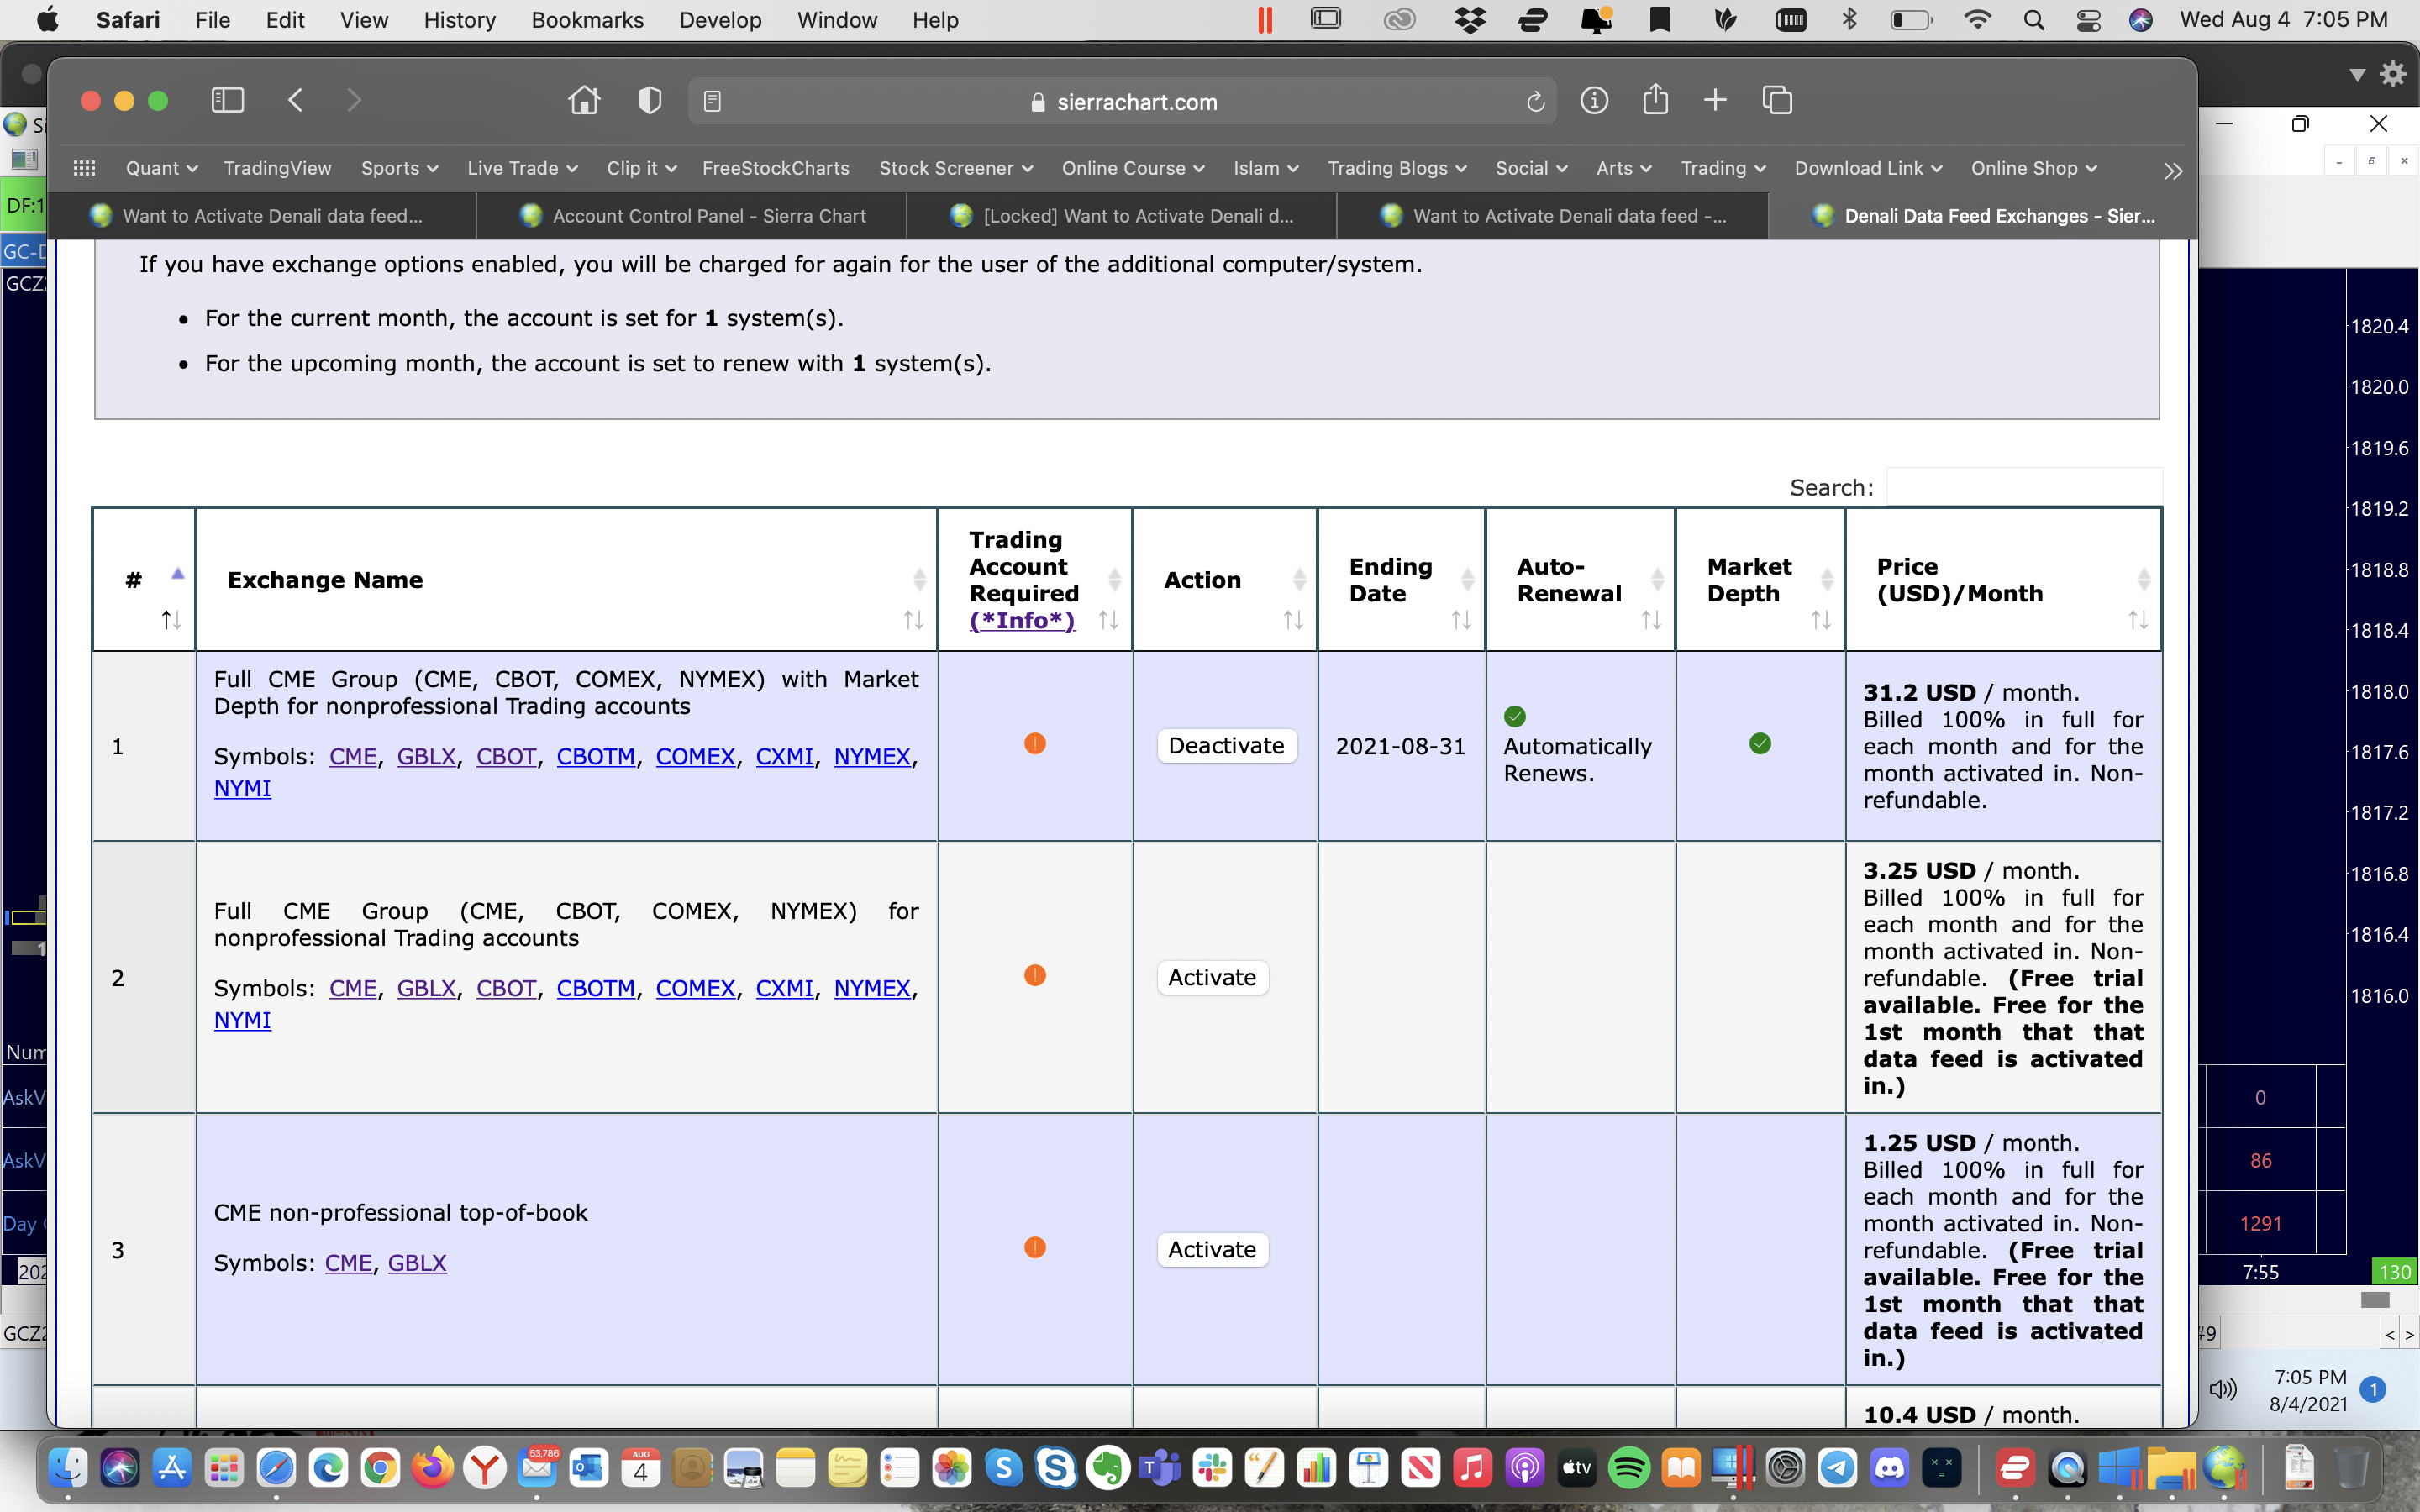Viewport: 2420px width, 1512px height.
Task: Click the orange info dot in row 1
Action: click(1035, 743)
